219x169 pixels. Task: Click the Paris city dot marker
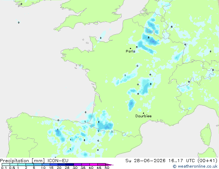[x=131, y=48]
